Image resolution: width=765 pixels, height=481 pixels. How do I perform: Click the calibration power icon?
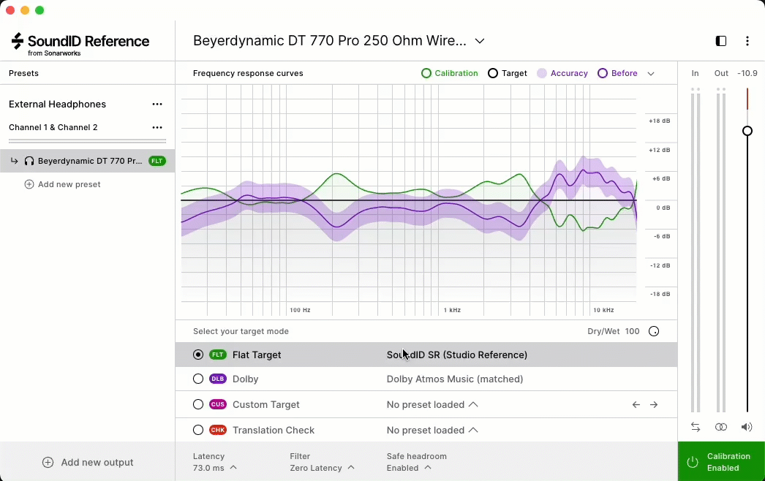[693, 462]
